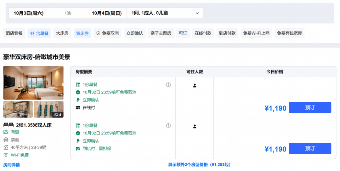The image size is (340, 171).
Task: Click free cancellation text in first rate row
Action: tap(110, 92)
